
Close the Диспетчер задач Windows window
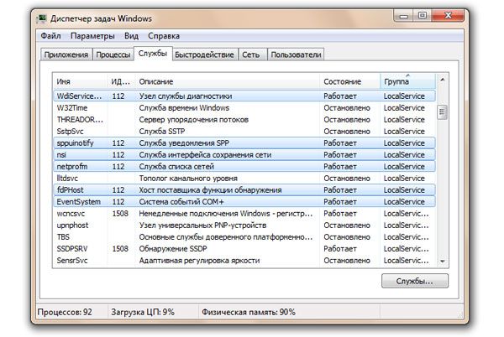pos(448,16)
